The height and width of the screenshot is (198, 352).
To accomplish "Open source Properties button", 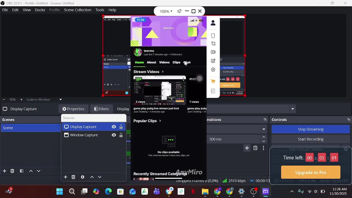I will (73, 109).
